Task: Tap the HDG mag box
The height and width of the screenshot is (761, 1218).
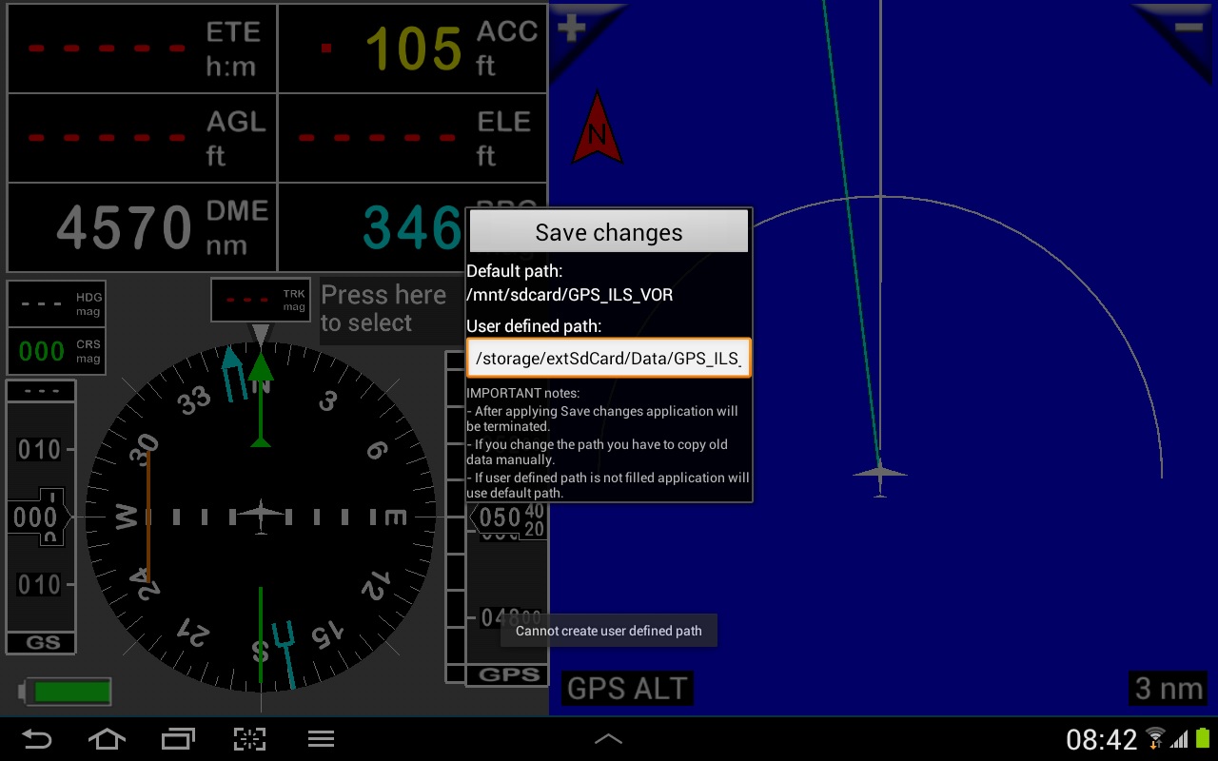Action: click(56, 304)
